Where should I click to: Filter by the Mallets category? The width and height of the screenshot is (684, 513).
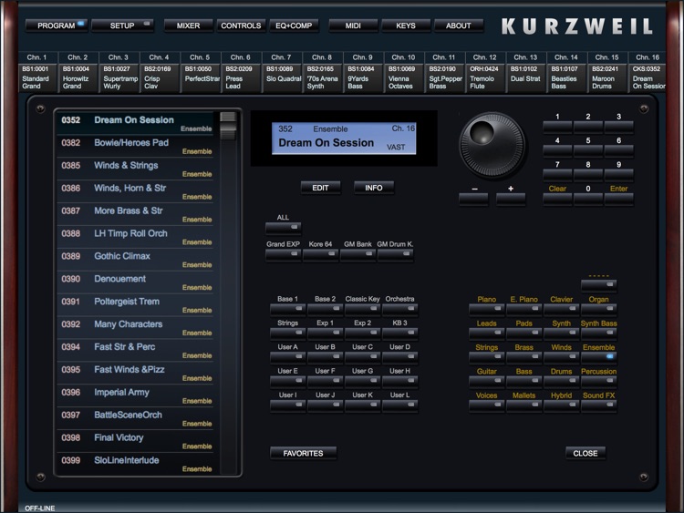pos(523,405)
